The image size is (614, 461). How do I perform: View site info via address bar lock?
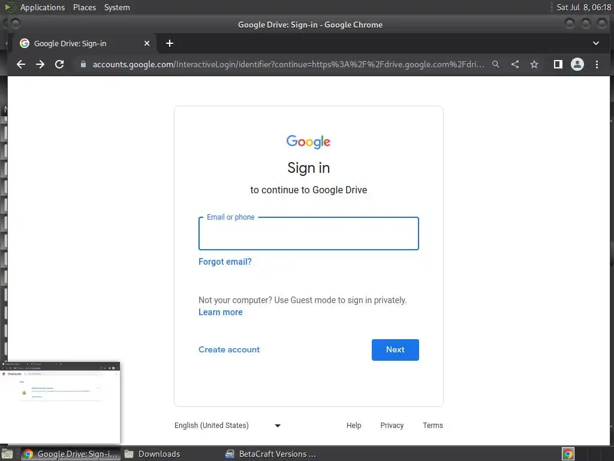[83, 64]
